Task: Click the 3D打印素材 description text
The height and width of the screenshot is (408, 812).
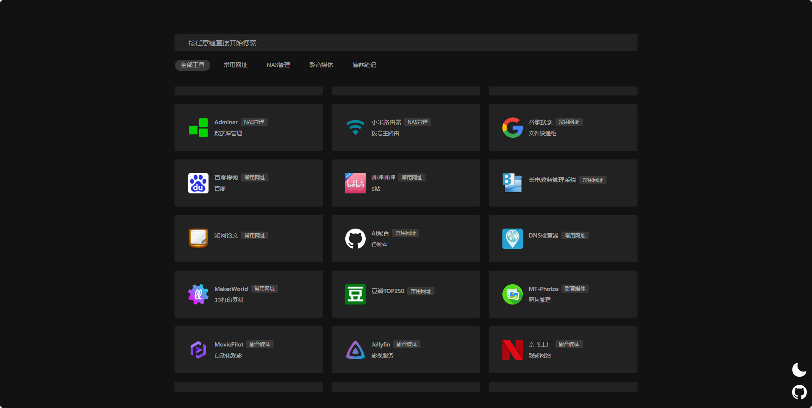Action: [229, 300]
